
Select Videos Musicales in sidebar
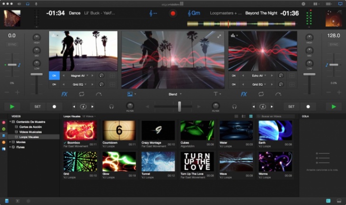click(x=30, y=132)
